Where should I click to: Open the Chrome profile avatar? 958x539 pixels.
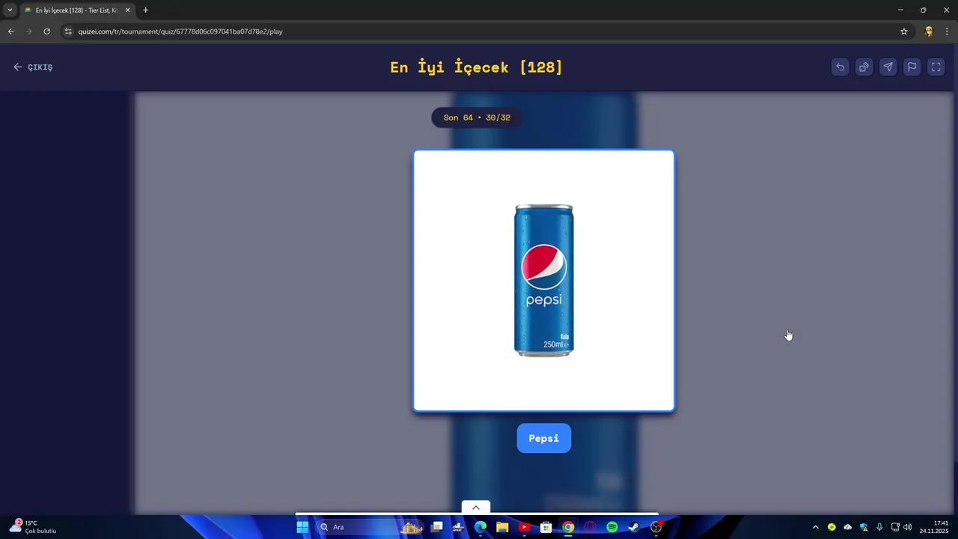click(929, 31)
